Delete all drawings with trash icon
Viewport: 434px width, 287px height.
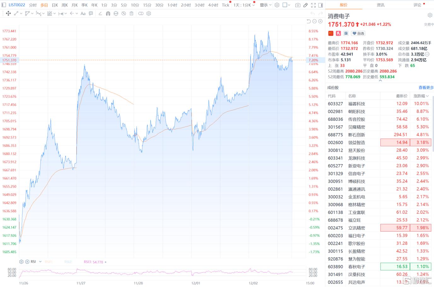tap(131, 14)
